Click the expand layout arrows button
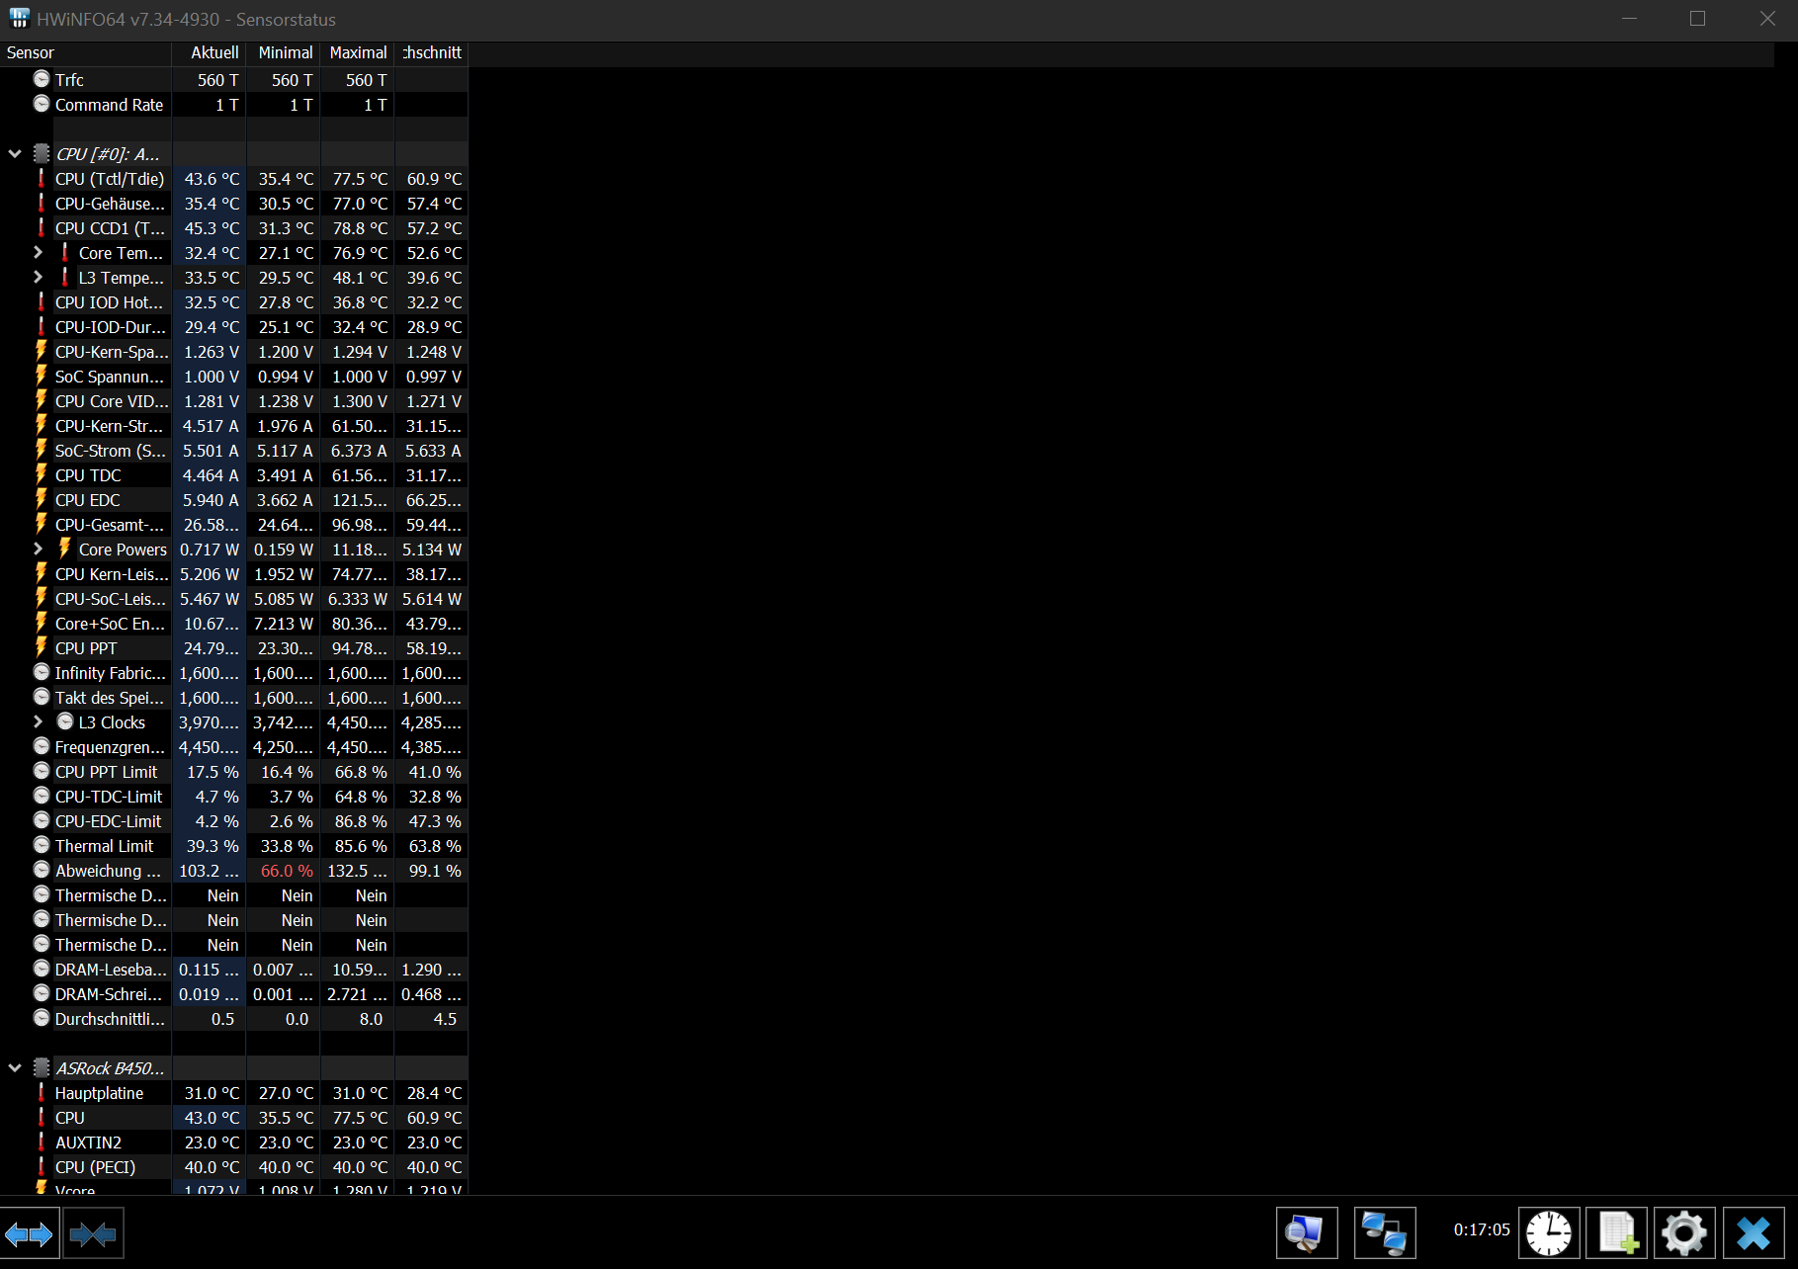 pos(30,1233)
